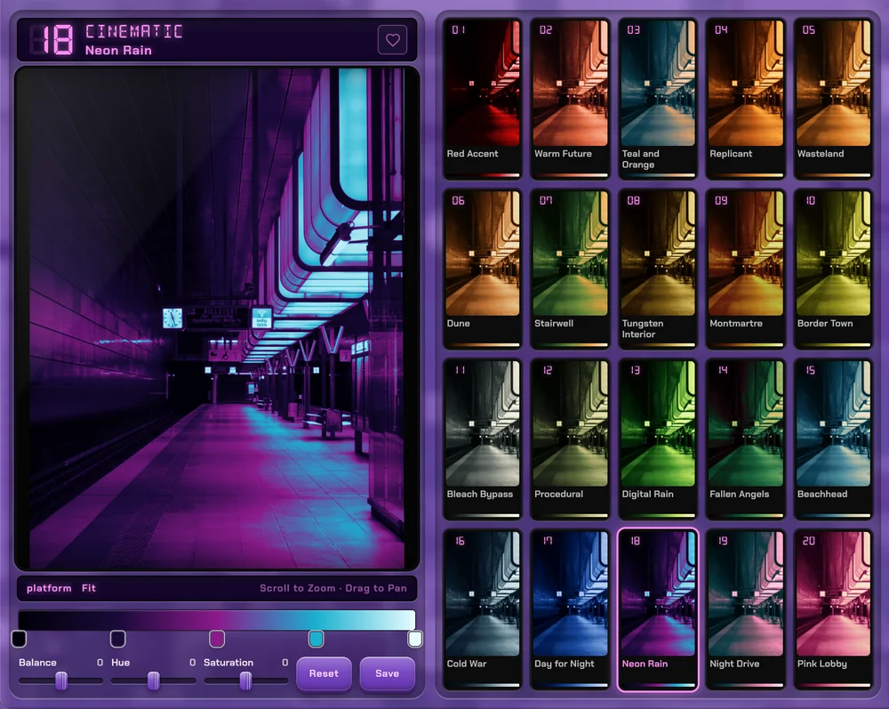Click the Reset button
Viewport: 889px width, 709px height.
[324, 673]
